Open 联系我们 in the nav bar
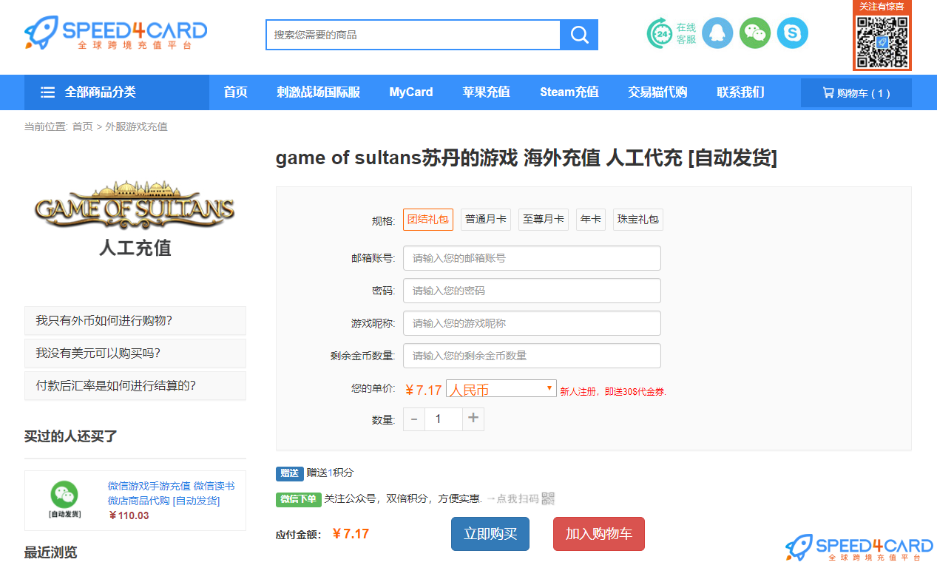937x565 pixels. pyautogui.click(x=740, y=92)
